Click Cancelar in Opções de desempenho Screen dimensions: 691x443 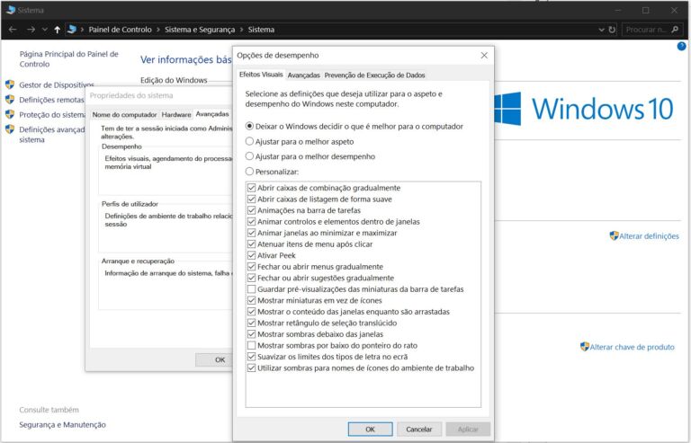click(419, 429)
